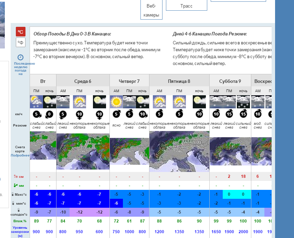
Task: Click Tuesday night weather icon
Action: point(50,102)
